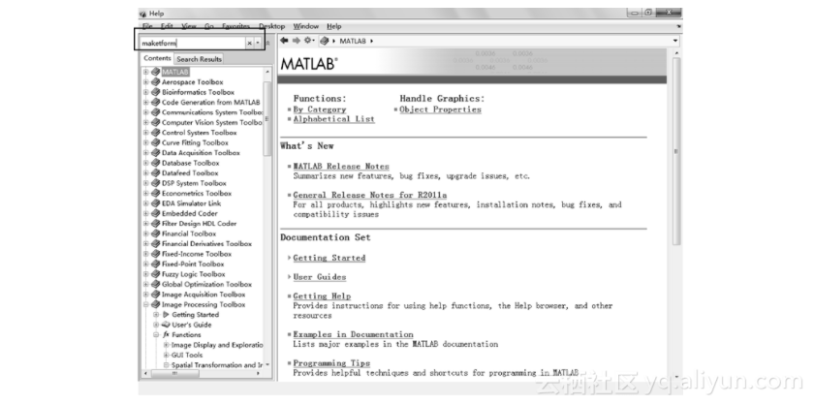The width and height of the screenshot is (814, 405).
Task: Click the Bioinformatics Toolbox book icon
Action: [x=156, y=92]
